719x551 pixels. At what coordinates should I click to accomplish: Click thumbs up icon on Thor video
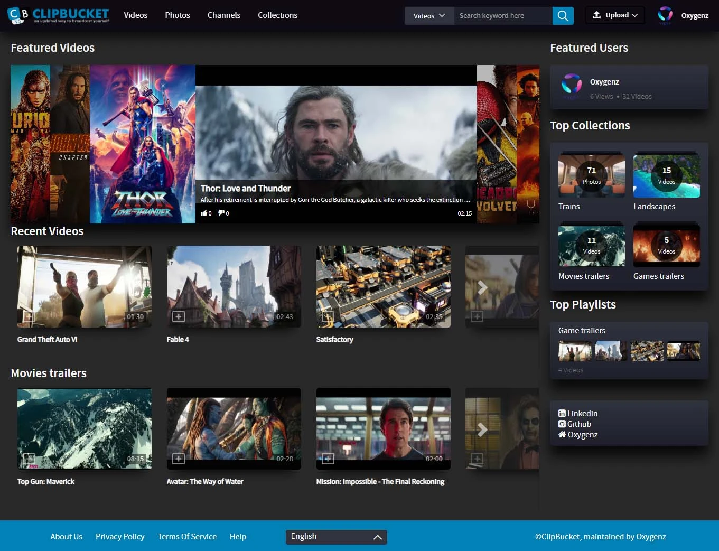204,213
